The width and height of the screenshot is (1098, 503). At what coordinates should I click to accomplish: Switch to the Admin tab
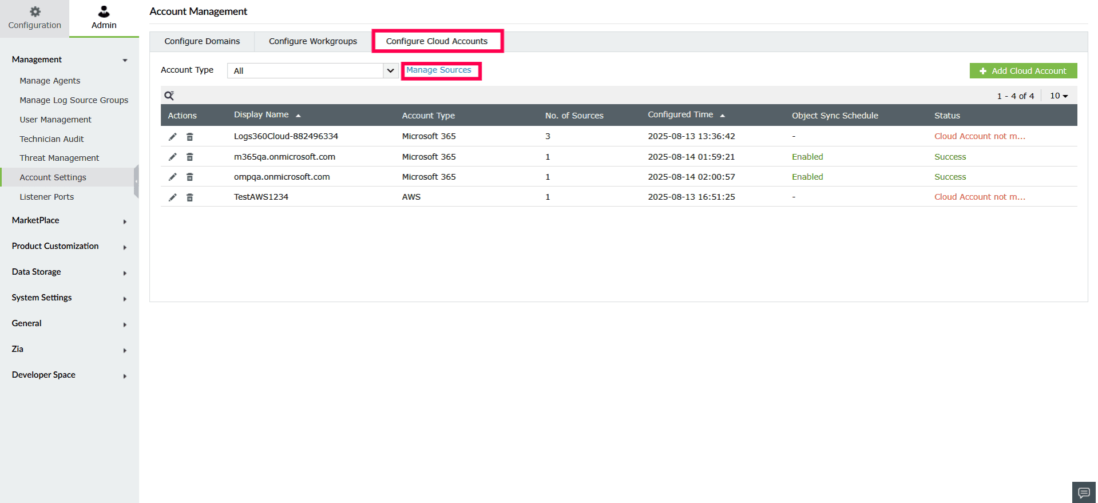point(104,18)
